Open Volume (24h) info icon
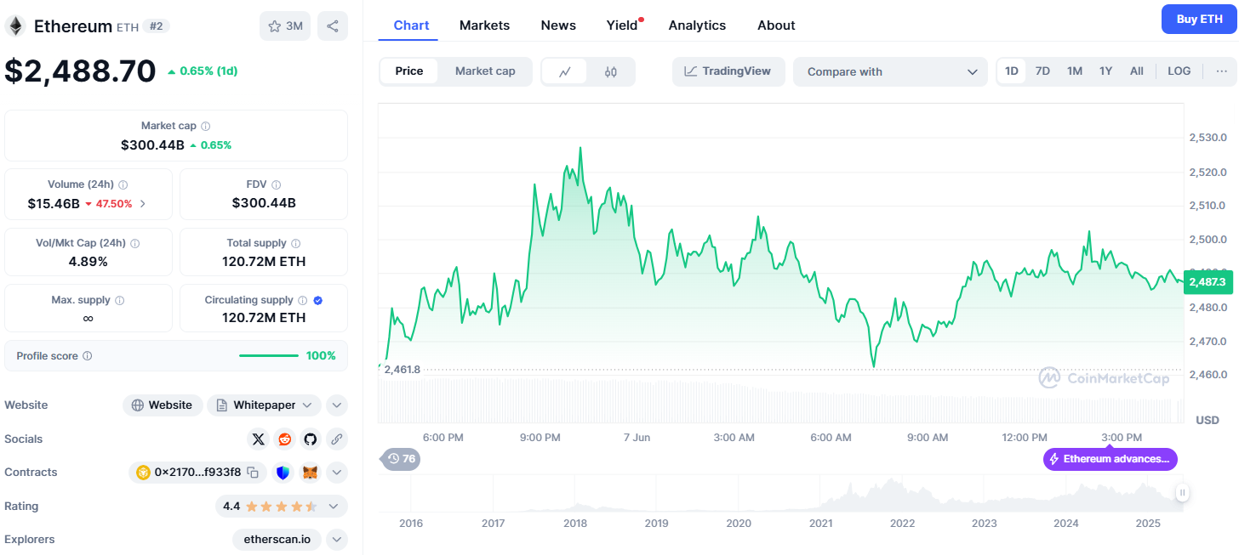 [123, 184]
